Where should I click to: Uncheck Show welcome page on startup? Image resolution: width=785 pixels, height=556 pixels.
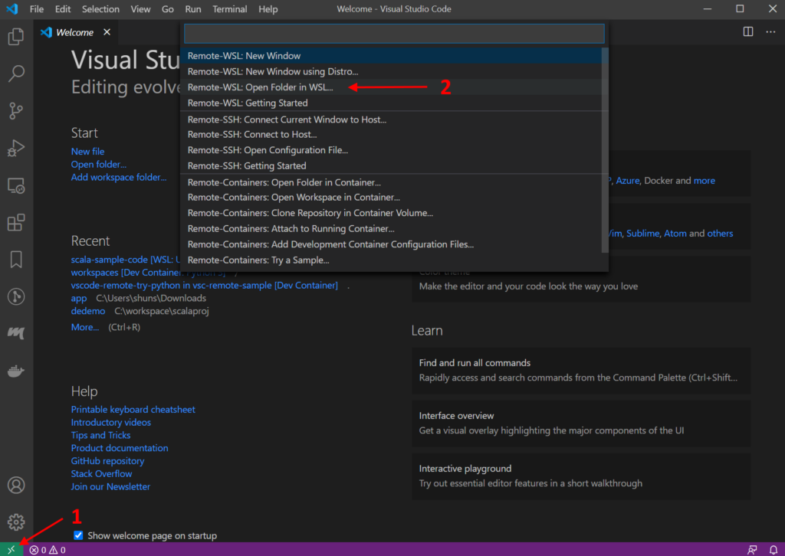pyautogui.click(x=78, y=535)
